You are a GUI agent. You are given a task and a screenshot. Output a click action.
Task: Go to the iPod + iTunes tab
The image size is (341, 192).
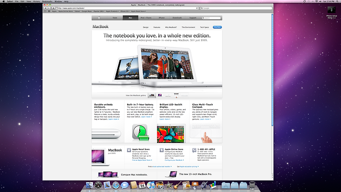(x=146, y=18)
